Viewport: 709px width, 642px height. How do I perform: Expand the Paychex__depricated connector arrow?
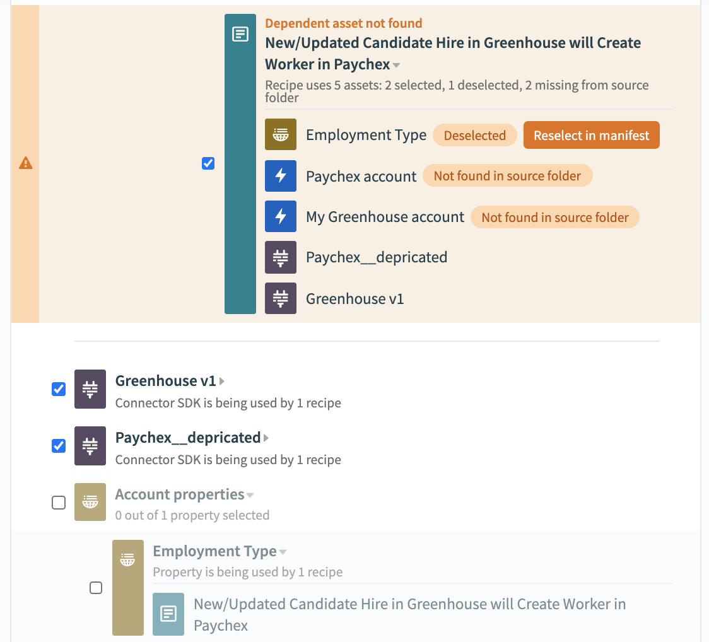[266, 438]
